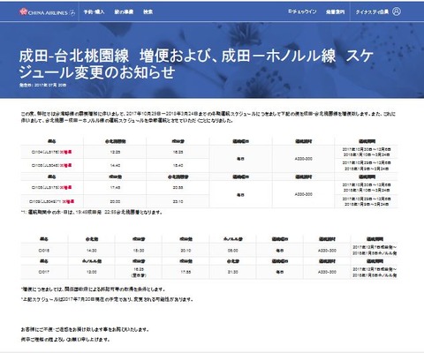Select the 21:30 Taipei arrival time
Viewport: 424px width, 353px height.
(232, 272)
